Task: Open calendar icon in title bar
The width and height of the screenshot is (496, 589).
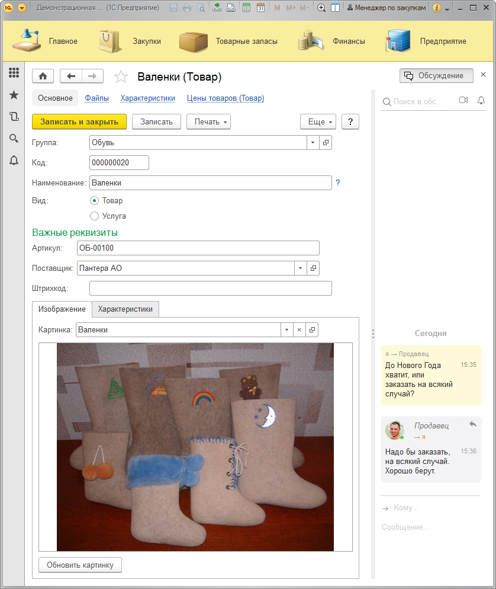Action: coord(260,8)
